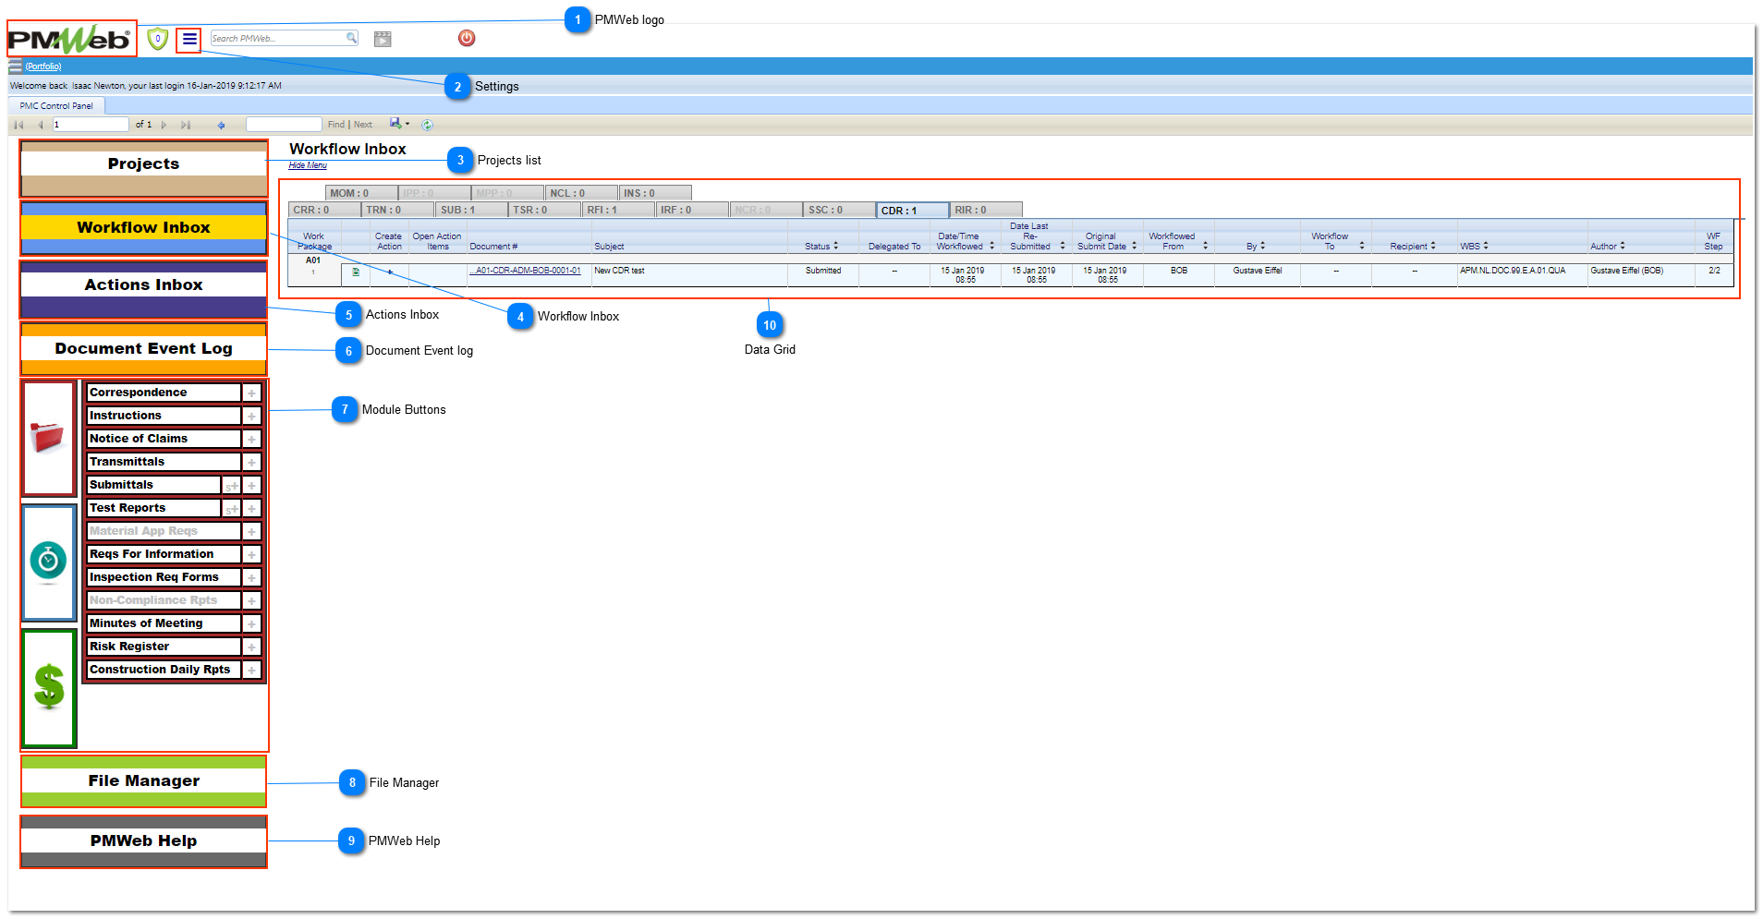Open the (Portfolio) breadcrumb link
Image resolution: width=1763 pixels, height=919 pixels.
[43, 67]
